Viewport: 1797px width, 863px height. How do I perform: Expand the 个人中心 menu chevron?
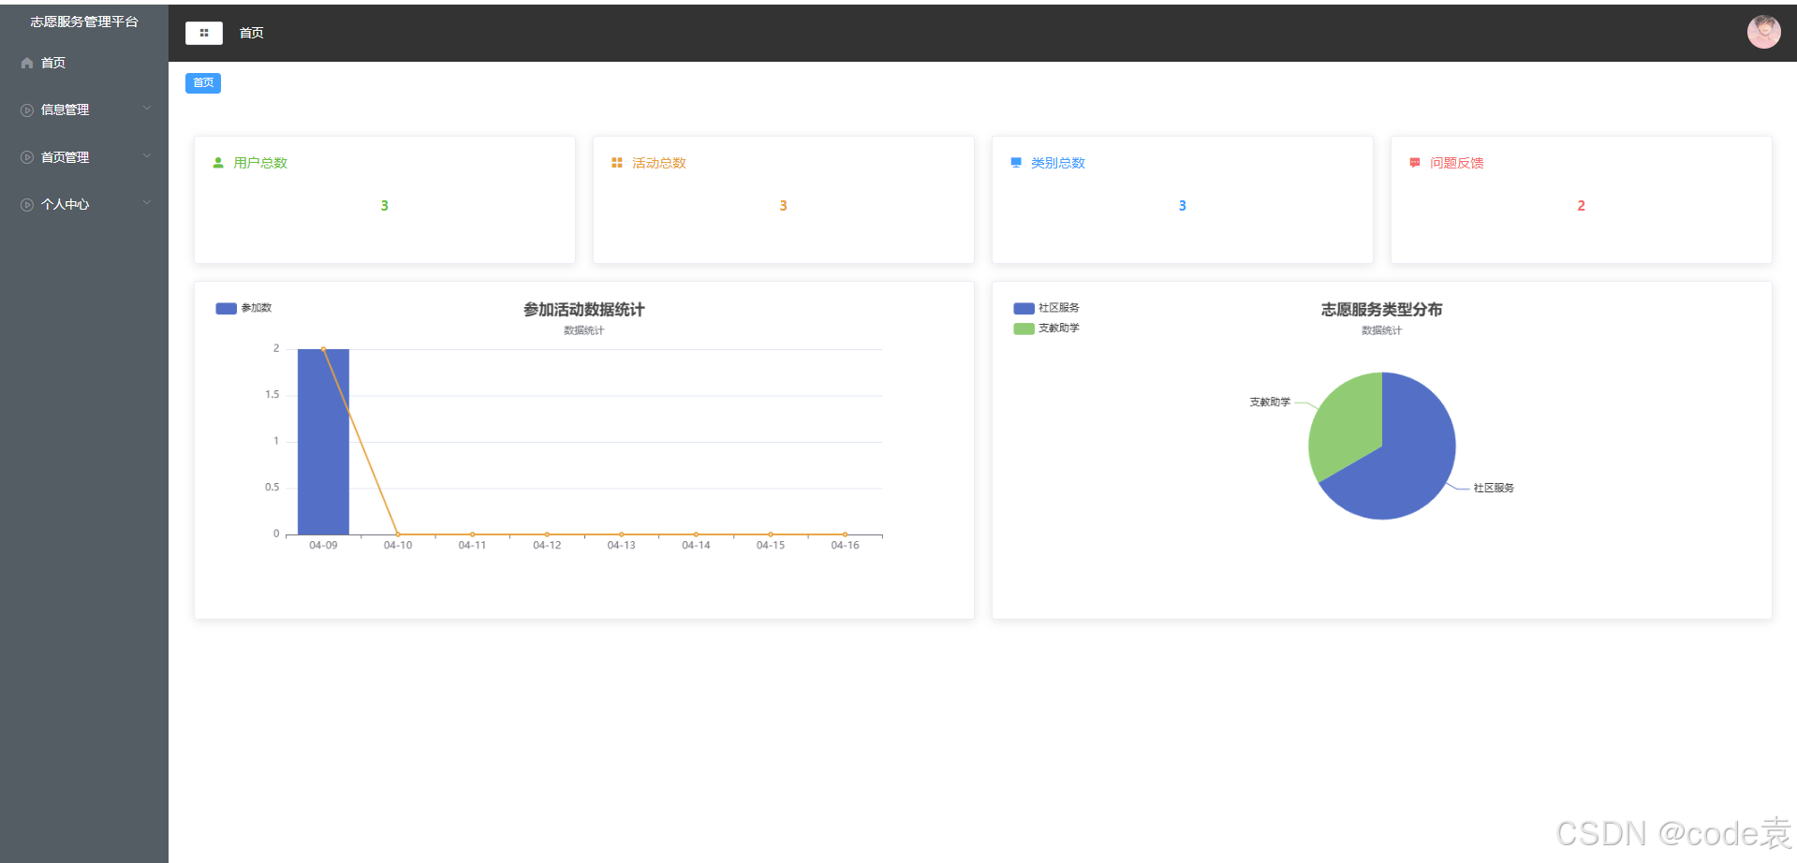147,203
